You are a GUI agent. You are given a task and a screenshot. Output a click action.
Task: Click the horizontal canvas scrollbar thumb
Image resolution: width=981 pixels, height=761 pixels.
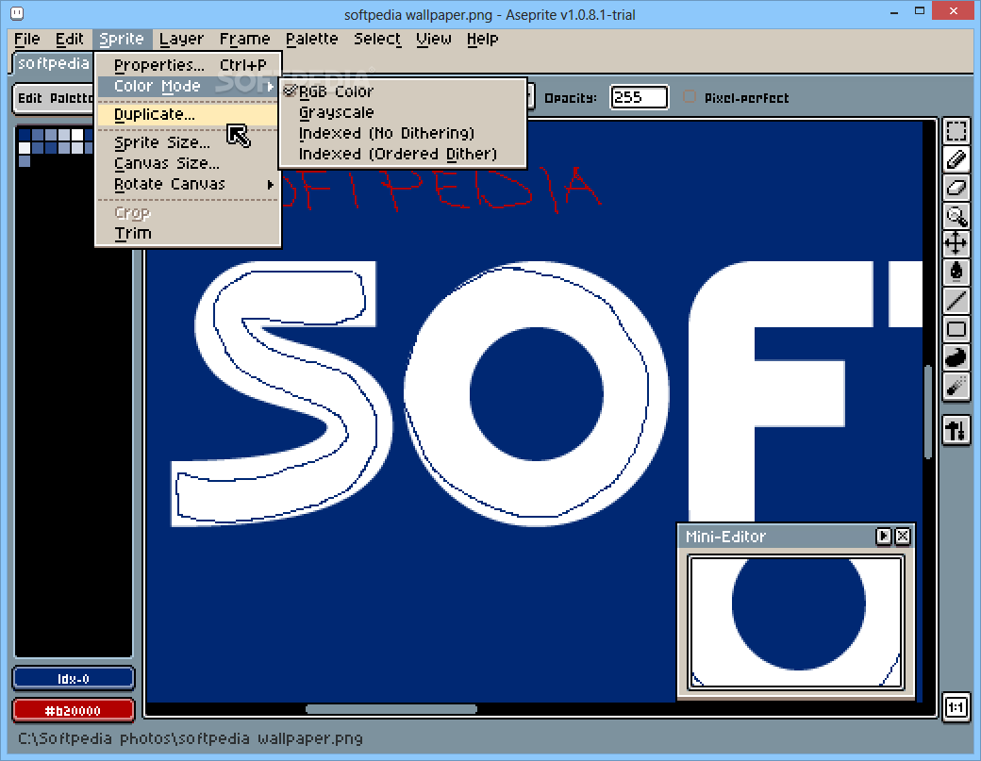pos(391,709)
